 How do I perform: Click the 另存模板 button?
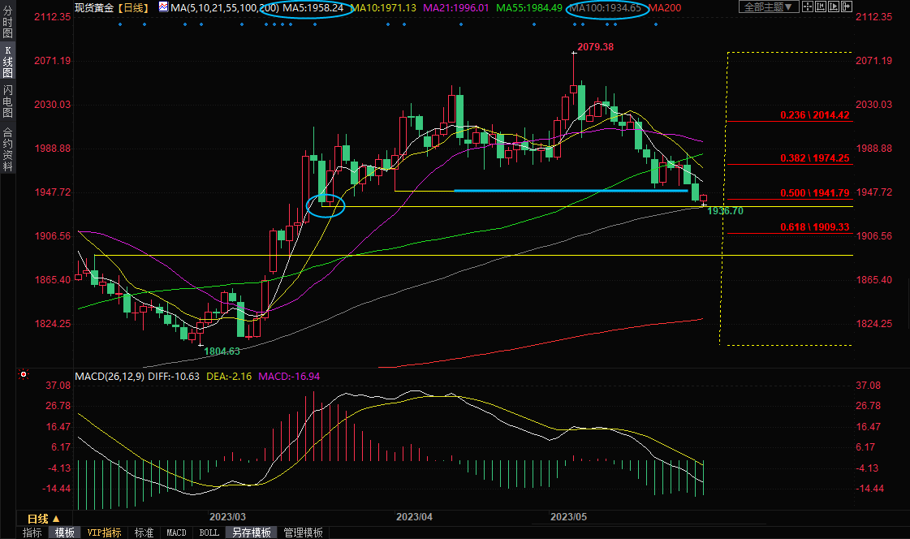[251, 533]
